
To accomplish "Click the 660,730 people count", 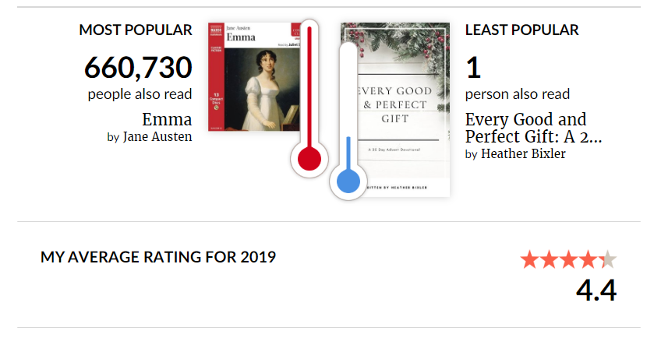I will (138, 68).
